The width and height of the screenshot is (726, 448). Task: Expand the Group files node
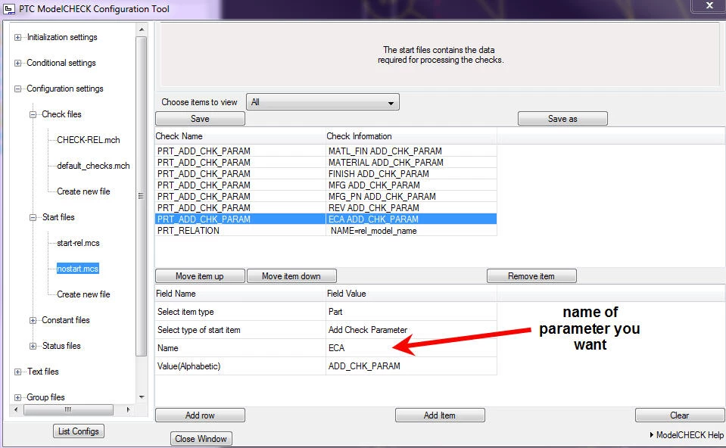(17, 397)
